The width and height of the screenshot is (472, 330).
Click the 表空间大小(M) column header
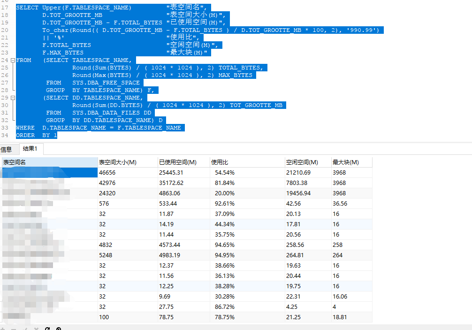tap(128, 162)
